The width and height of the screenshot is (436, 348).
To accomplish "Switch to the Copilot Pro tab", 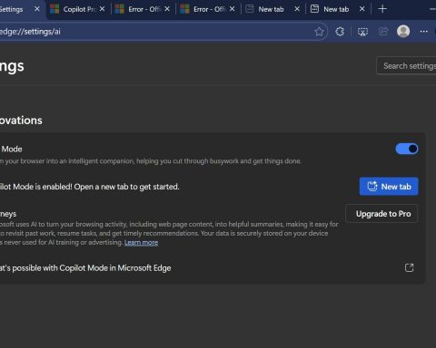I will click(79, 9).
